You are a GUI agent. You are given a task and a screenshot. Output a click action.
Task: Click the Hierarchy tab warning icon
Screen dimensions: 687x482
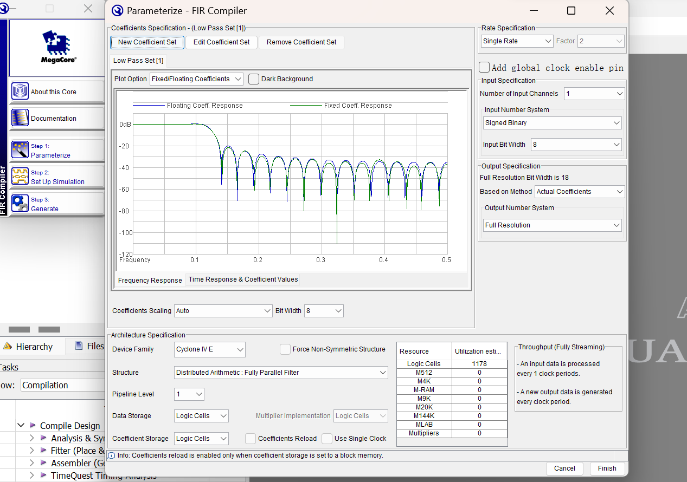(x=8, y=346)
